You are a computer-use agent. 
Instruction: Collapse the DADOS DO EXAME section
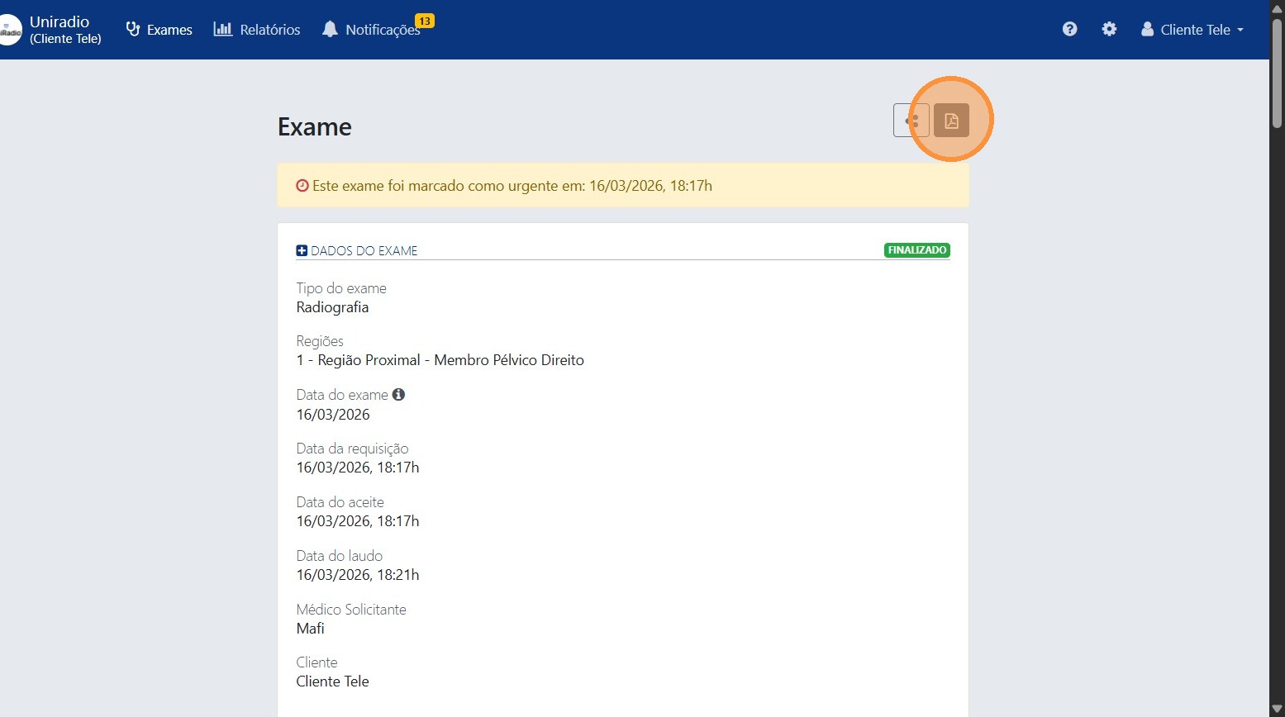302,250
